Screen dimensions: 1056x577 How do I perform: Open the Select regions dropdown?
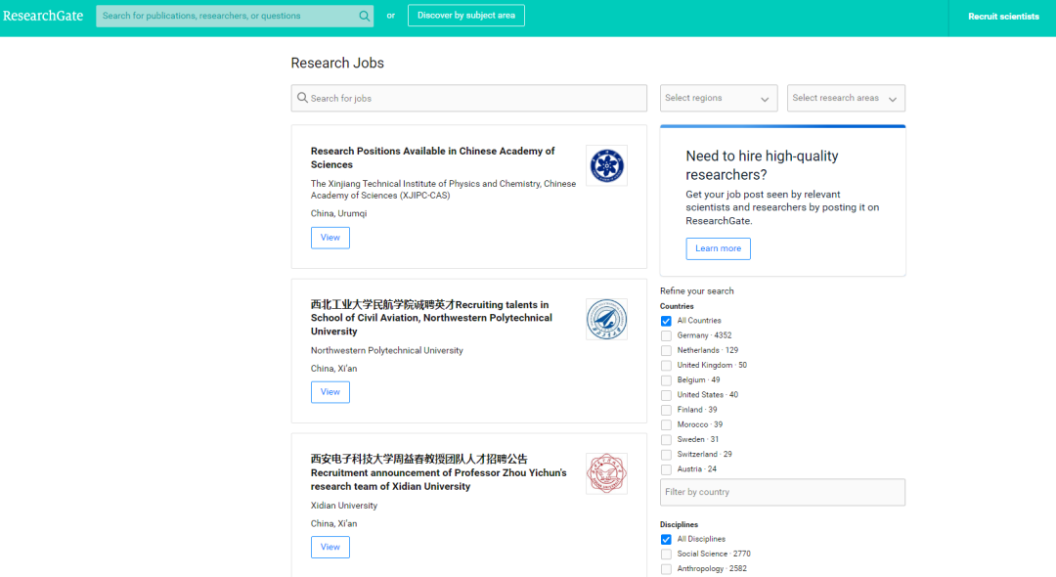click(x=719, y=99)
